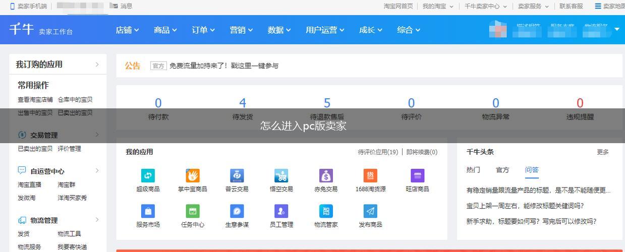Open the 物流管家 icon
Image resolution: width=625 pixels, height=252 pixels.
pos(326,211)
